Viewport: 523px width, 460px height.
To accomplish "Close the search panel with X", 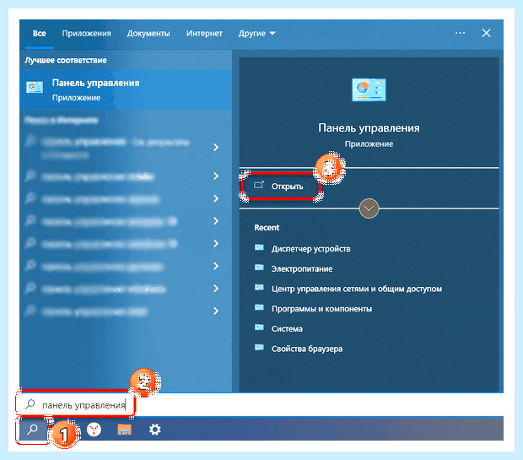I will coord(487,33).
